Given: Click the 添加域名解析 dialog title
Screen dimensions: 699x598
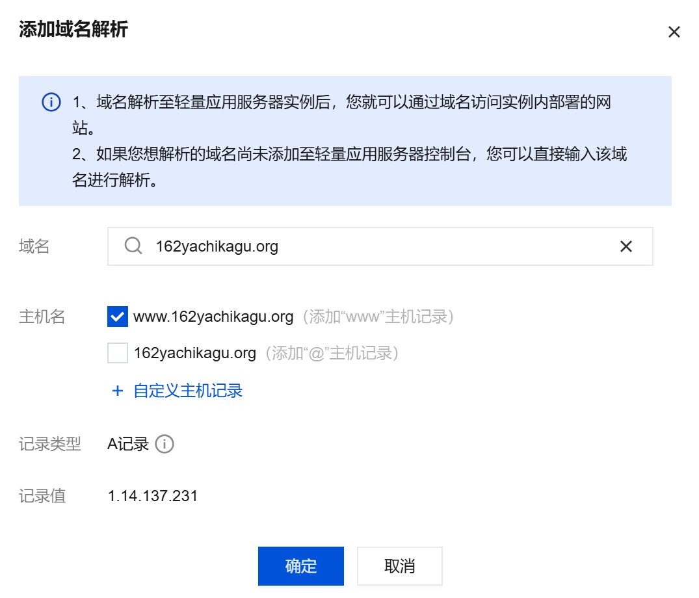Looking at the screenshot, I should click(73, 29).
